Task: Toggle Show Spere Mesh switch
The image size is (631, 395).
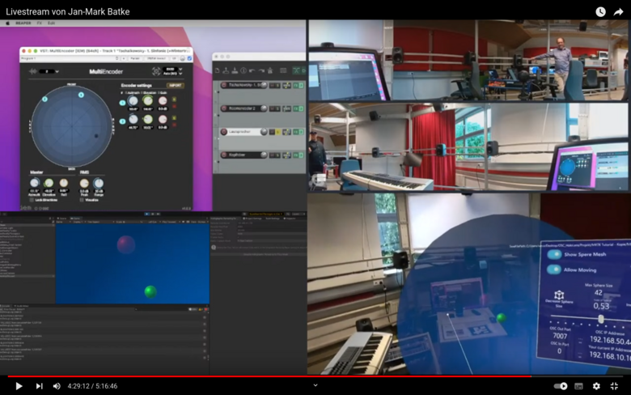Action: click(x=554, y=254)
